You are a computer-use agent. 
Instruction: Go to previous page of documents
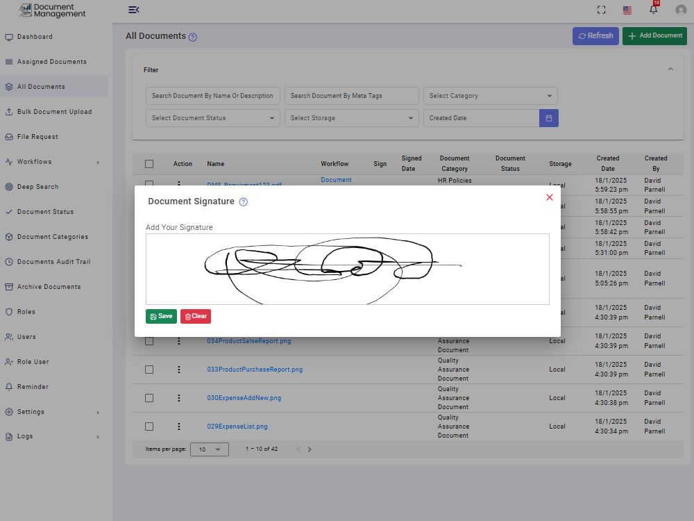tap(298, 449)
